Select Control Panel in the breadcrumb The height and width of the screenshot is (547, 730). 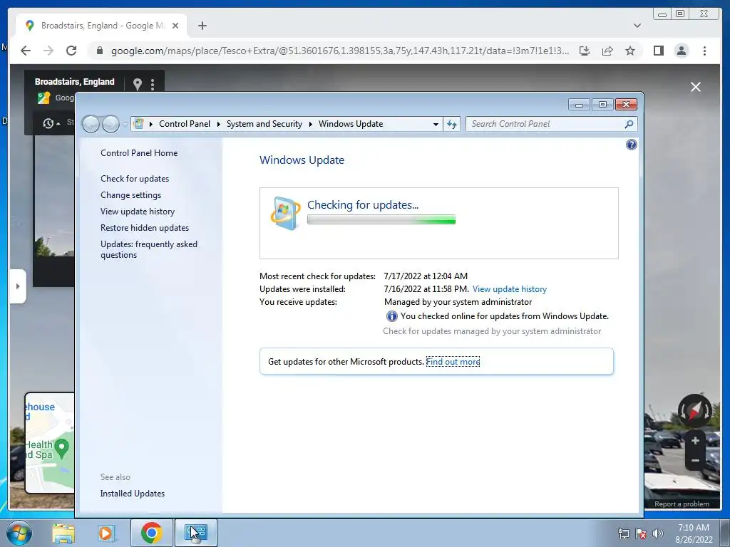(185, 124)
